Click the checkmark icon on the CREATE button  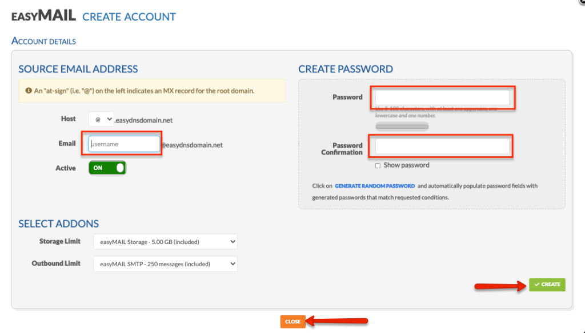(538, 285)
